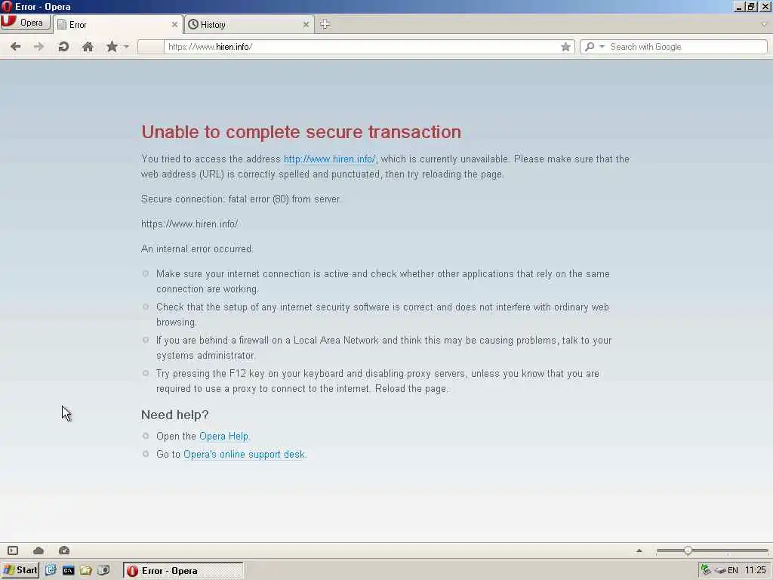
Task: Toggle Opera Turbo speedometer icon
Action: (64, 551)
